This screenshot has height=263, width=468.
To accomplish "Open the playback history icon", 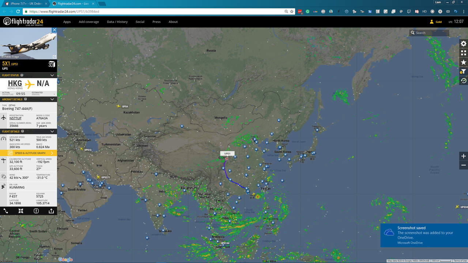I will (464, 81).
